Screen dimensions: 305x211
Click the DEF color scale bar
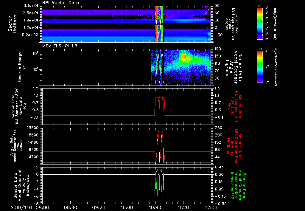point(259,66)
